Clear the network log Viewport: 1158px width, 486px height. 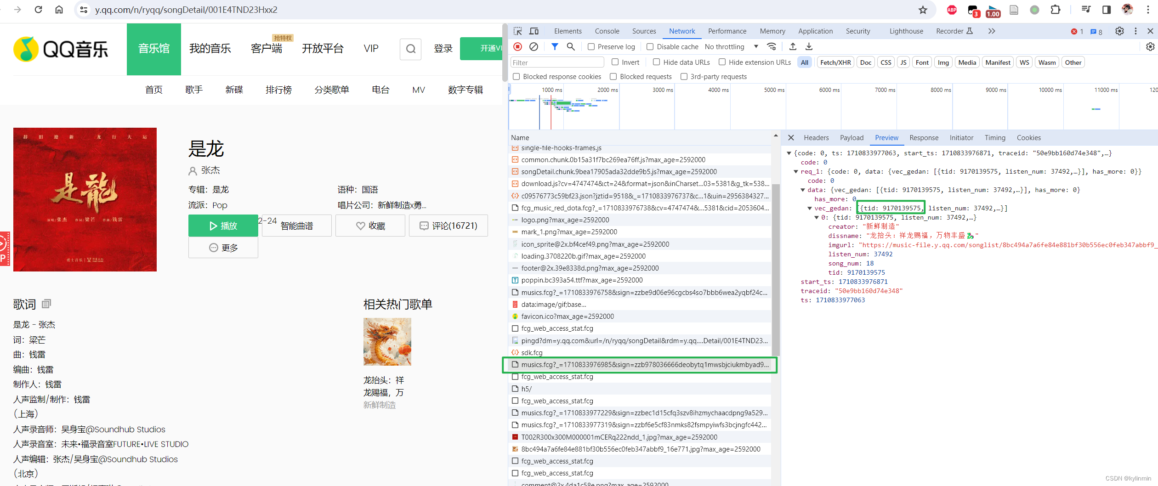click(534, 46)
